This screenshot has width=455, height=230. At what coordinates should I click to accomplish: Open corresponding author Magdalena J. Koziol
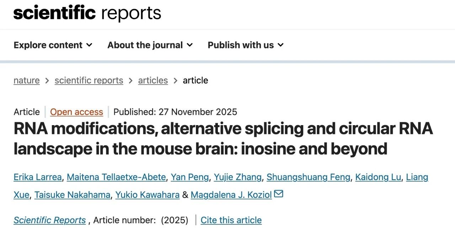231,195
